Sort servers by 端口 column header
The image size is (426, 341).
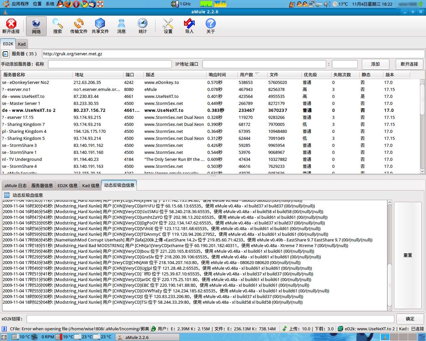pyautogui.click(x=134, y=75)
